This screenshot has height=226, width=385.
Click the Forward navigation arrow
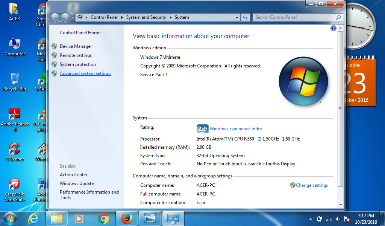point(65,17)
